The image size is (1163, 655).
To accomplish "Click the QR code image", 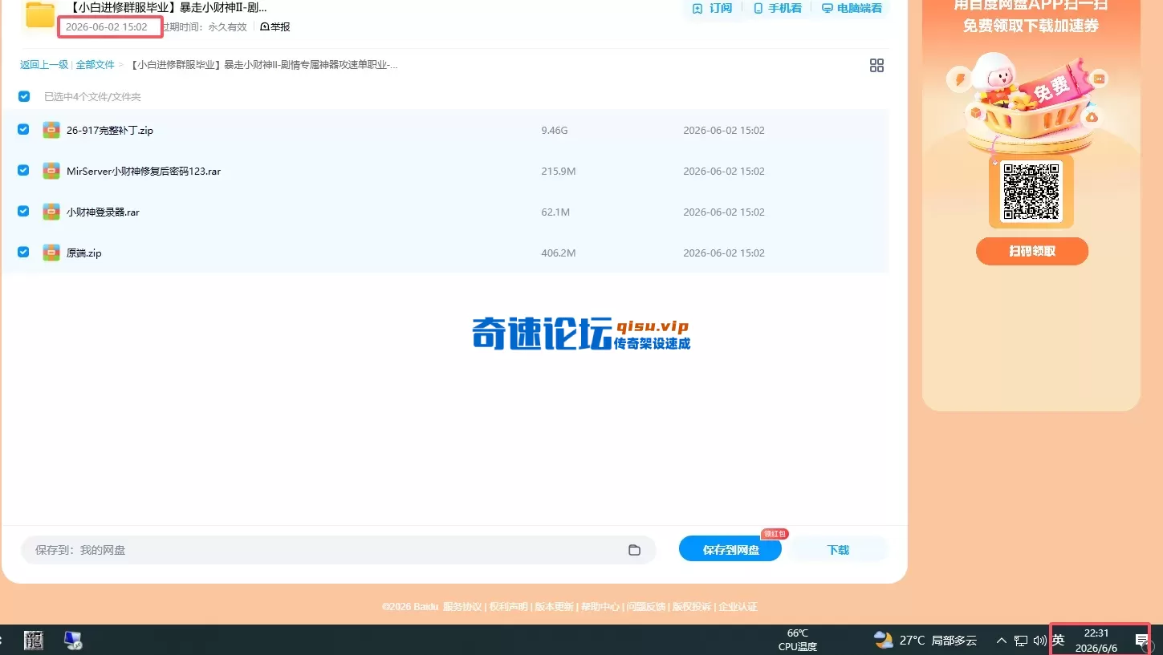I will click(x=1031, y=192).
